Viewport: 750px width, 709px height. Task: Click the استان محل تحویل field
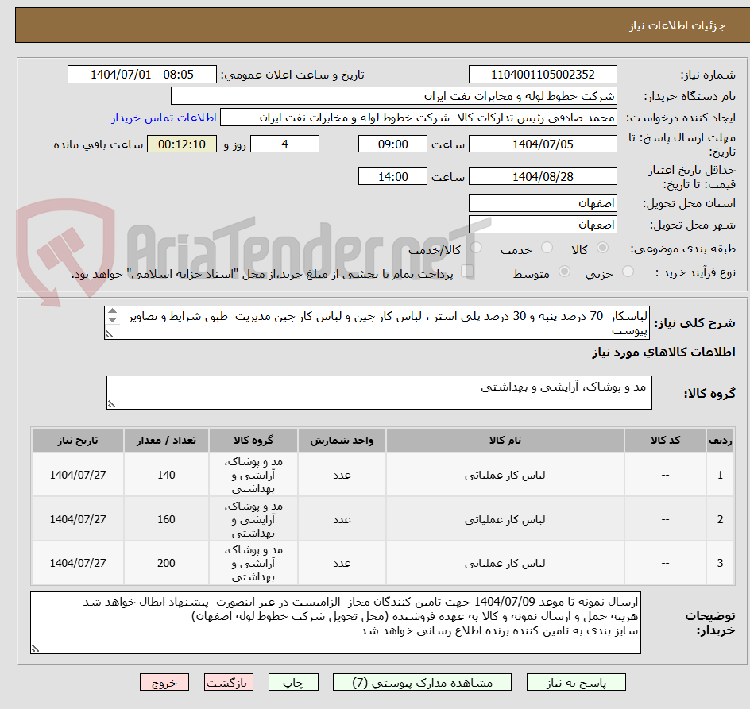pyautogui.click(x=543, y=203)
